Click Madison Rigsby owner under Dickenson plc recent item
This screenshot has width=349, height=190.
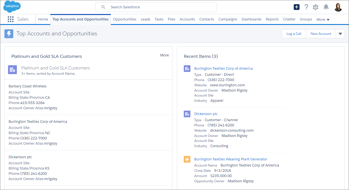(235, 136)
